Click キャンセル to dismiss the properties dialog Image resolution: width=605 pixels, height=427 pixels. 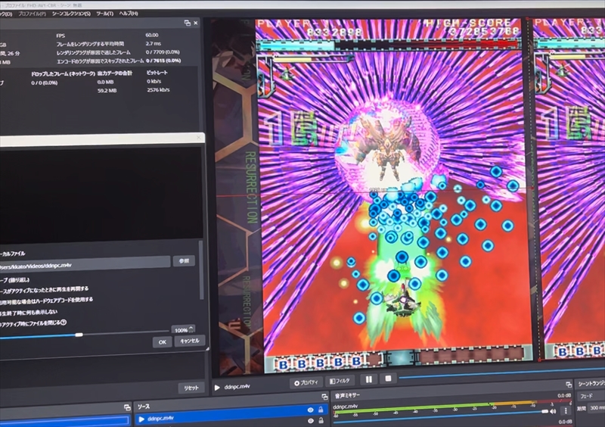point(190,341)
